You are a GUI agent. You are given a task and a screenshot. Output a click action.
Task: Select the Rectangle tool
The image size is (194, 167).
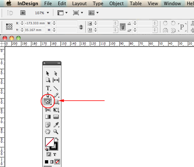56,102
